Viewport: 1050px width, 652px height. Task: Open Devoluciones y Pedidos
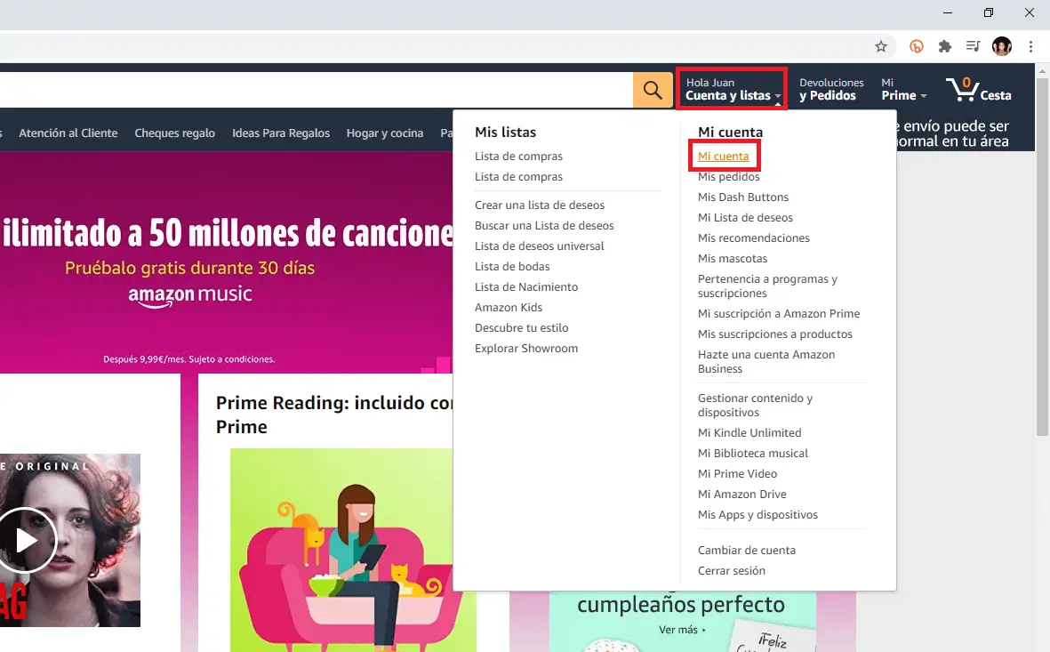tap(830, 89)
